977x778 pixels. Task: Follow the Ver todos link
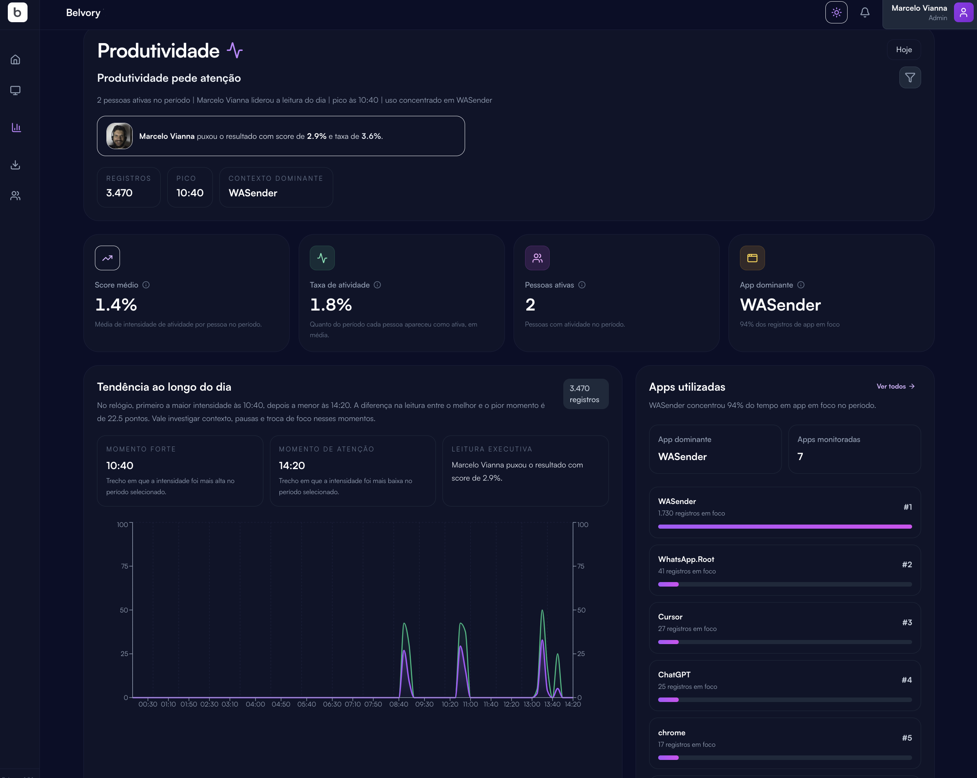895,386
